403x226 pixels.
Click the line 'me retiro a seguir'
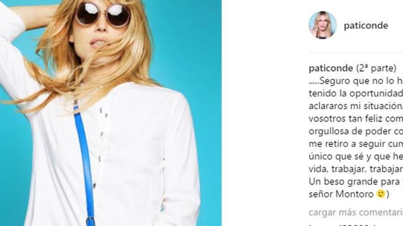356,144
